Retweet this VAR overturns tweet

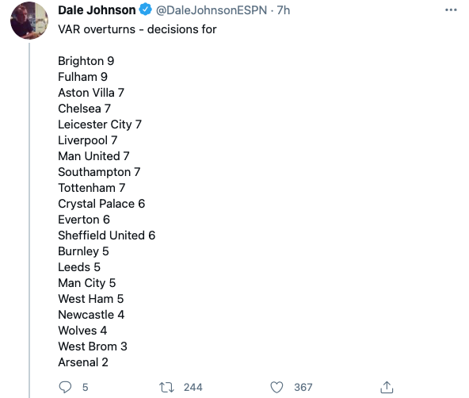(x=166, y=387)
